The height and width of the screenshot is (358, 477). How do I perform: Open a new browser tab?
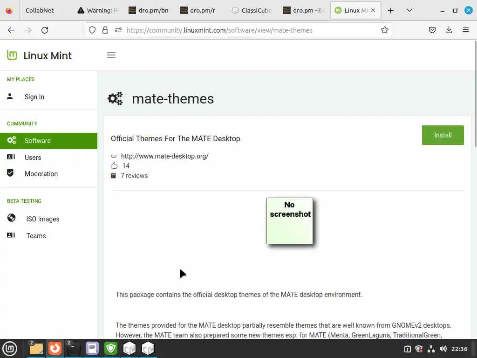coord(391,10)
